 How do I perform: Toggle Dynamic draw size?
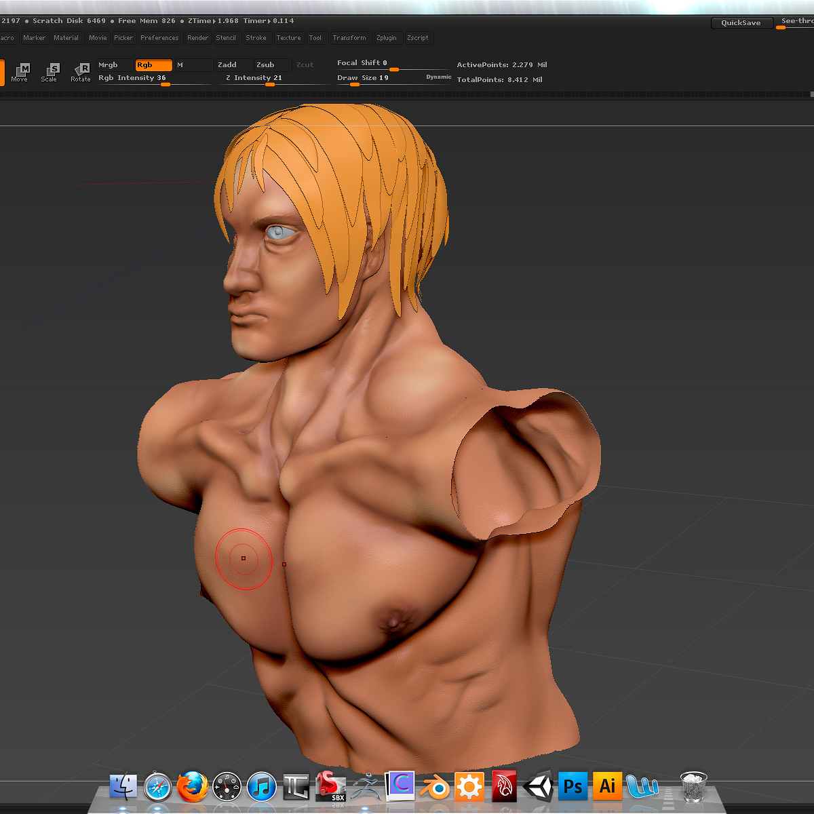[439, 77]
